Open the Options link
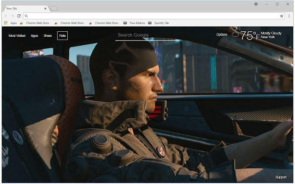This screenshot has width=295, height=184. coord(222,34)
